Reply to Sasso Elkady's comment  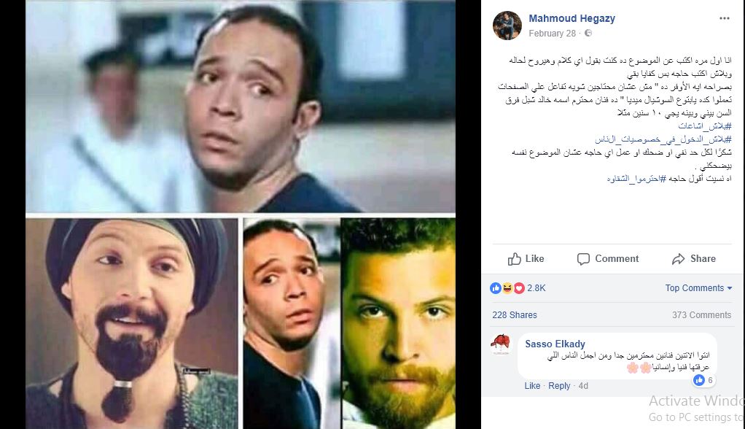(x=558, y=386)
